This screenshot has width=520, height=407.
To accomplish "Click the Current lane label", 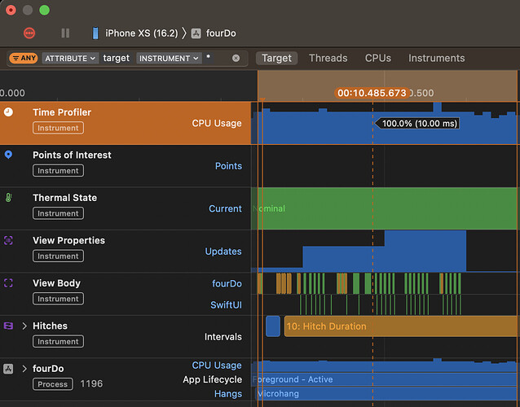I will 225,208.
